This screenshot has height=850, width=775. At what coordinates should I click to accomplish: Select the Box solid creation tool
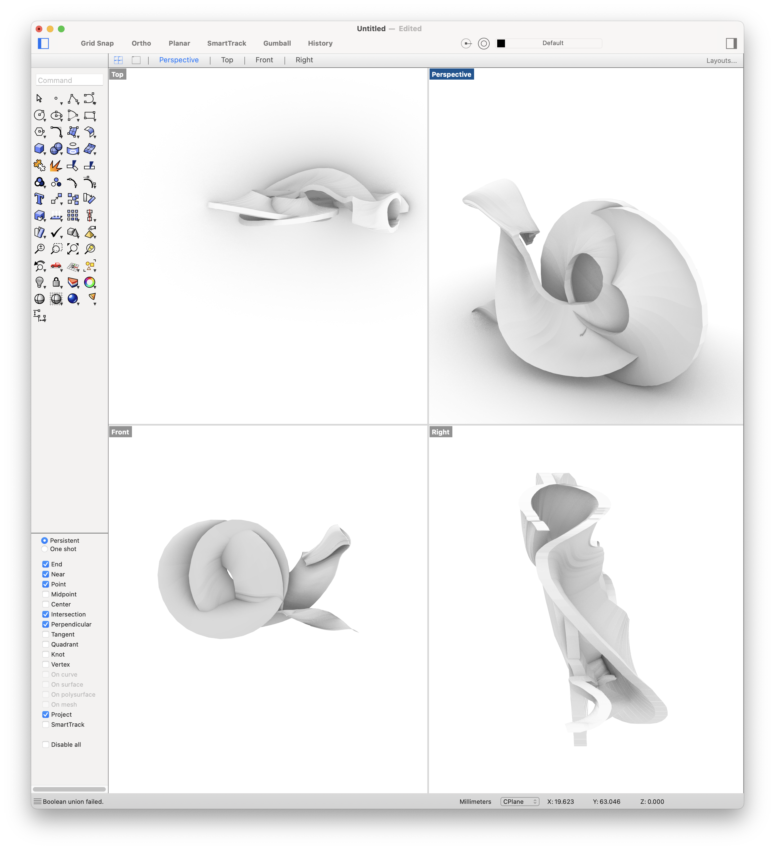(x=40, y=149)
